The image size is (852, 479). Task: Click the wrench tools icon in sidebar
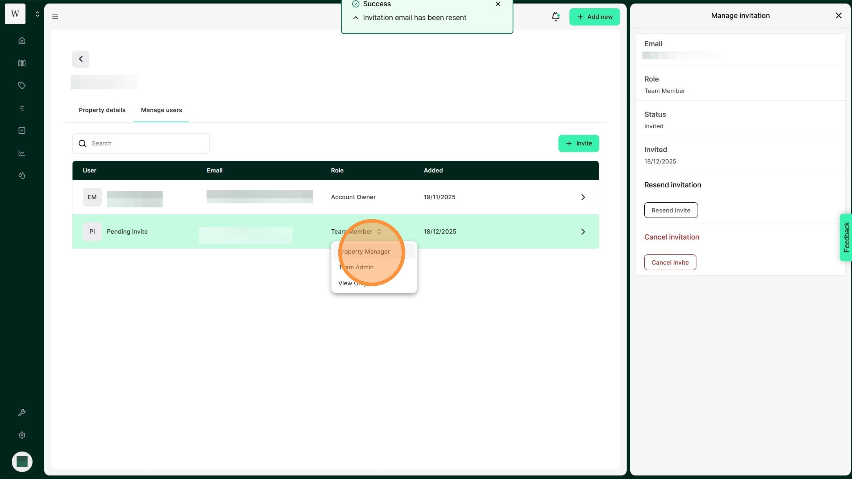click(22, 413)
